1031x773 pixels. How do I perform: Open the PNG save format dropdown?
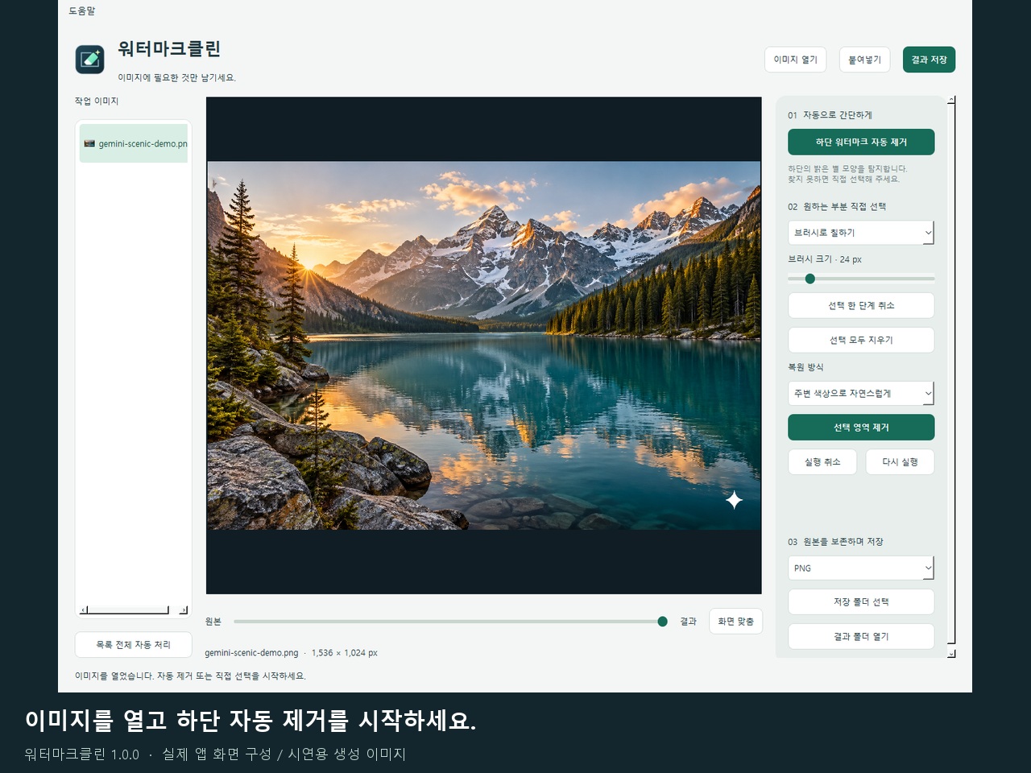(861, 568)
